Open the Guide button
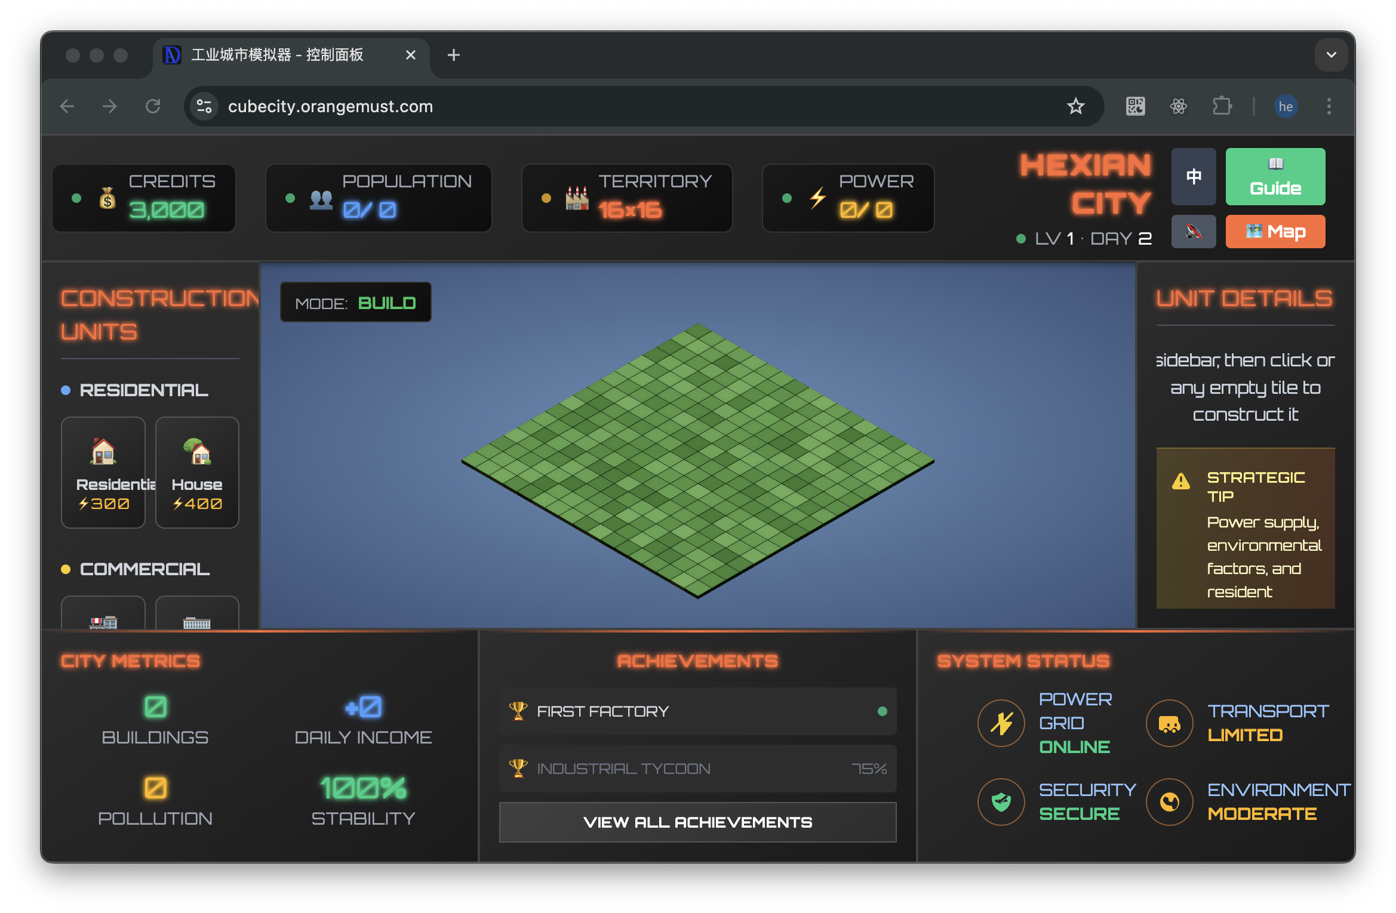The width and height of the screenshot is (1396, 913). (x=1275, y=177)
